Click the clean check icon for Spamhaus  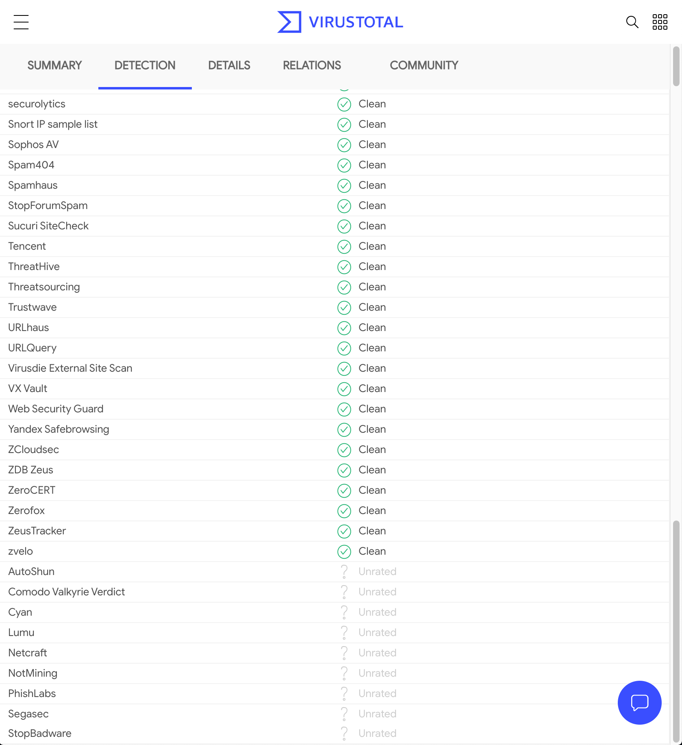tap(344, 185)
